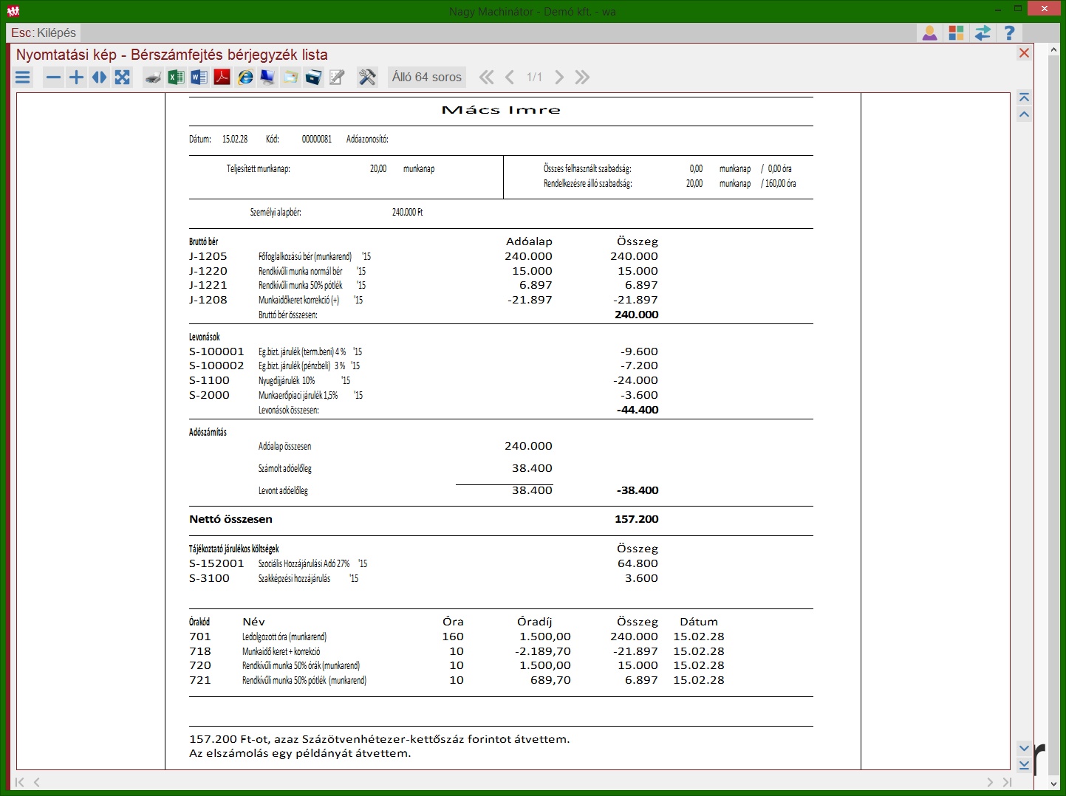The width and height of the screenshot is (1066, 796).
Task: Send the list by e-mail envelope icon
Action: 290,77
